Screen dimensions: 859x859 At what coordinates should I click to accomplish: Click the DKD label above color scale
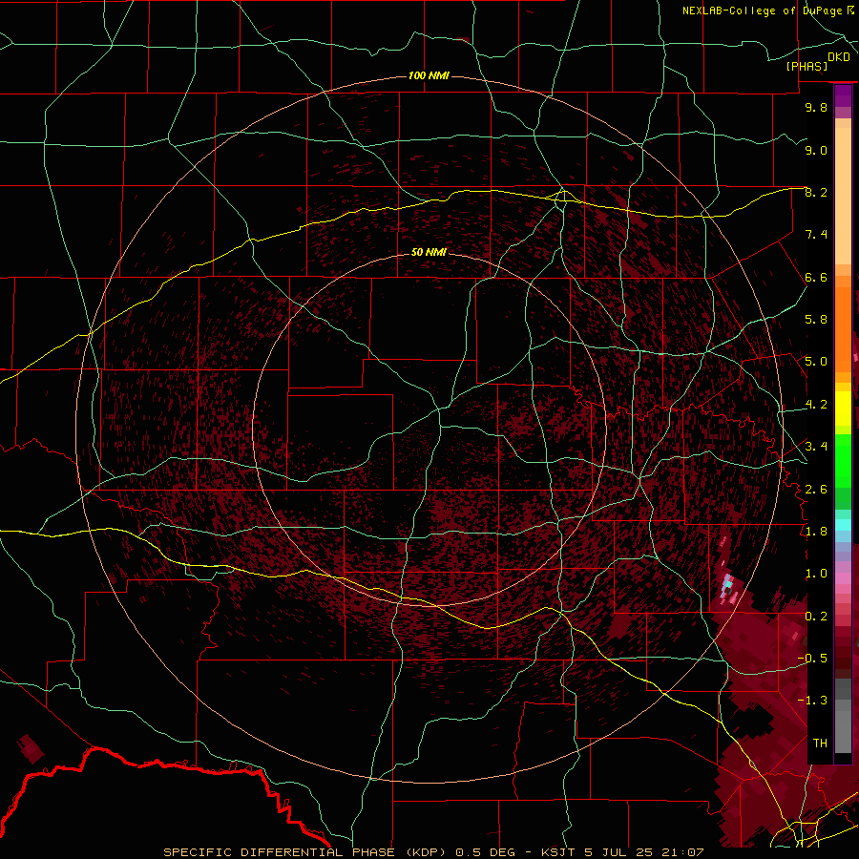(x=839, y=57)
